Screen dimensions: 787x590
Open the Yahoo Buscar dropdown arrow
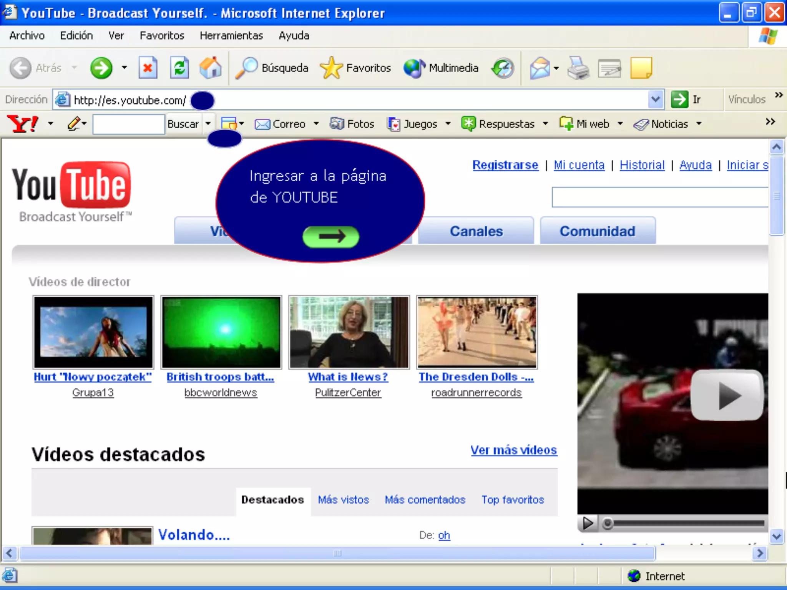(208, 124)
